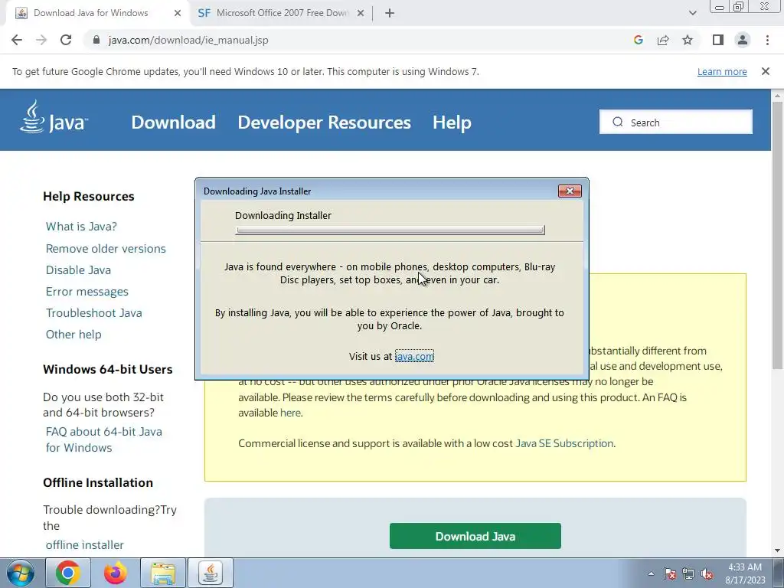Screen dimensions: 784x588
Task: Open the offline installer link
Action: (84, 545)
